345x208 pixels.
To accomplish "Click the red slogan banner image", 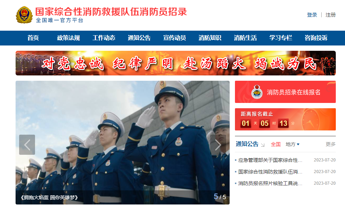I will pyautogui.click(x=176, y=63).
